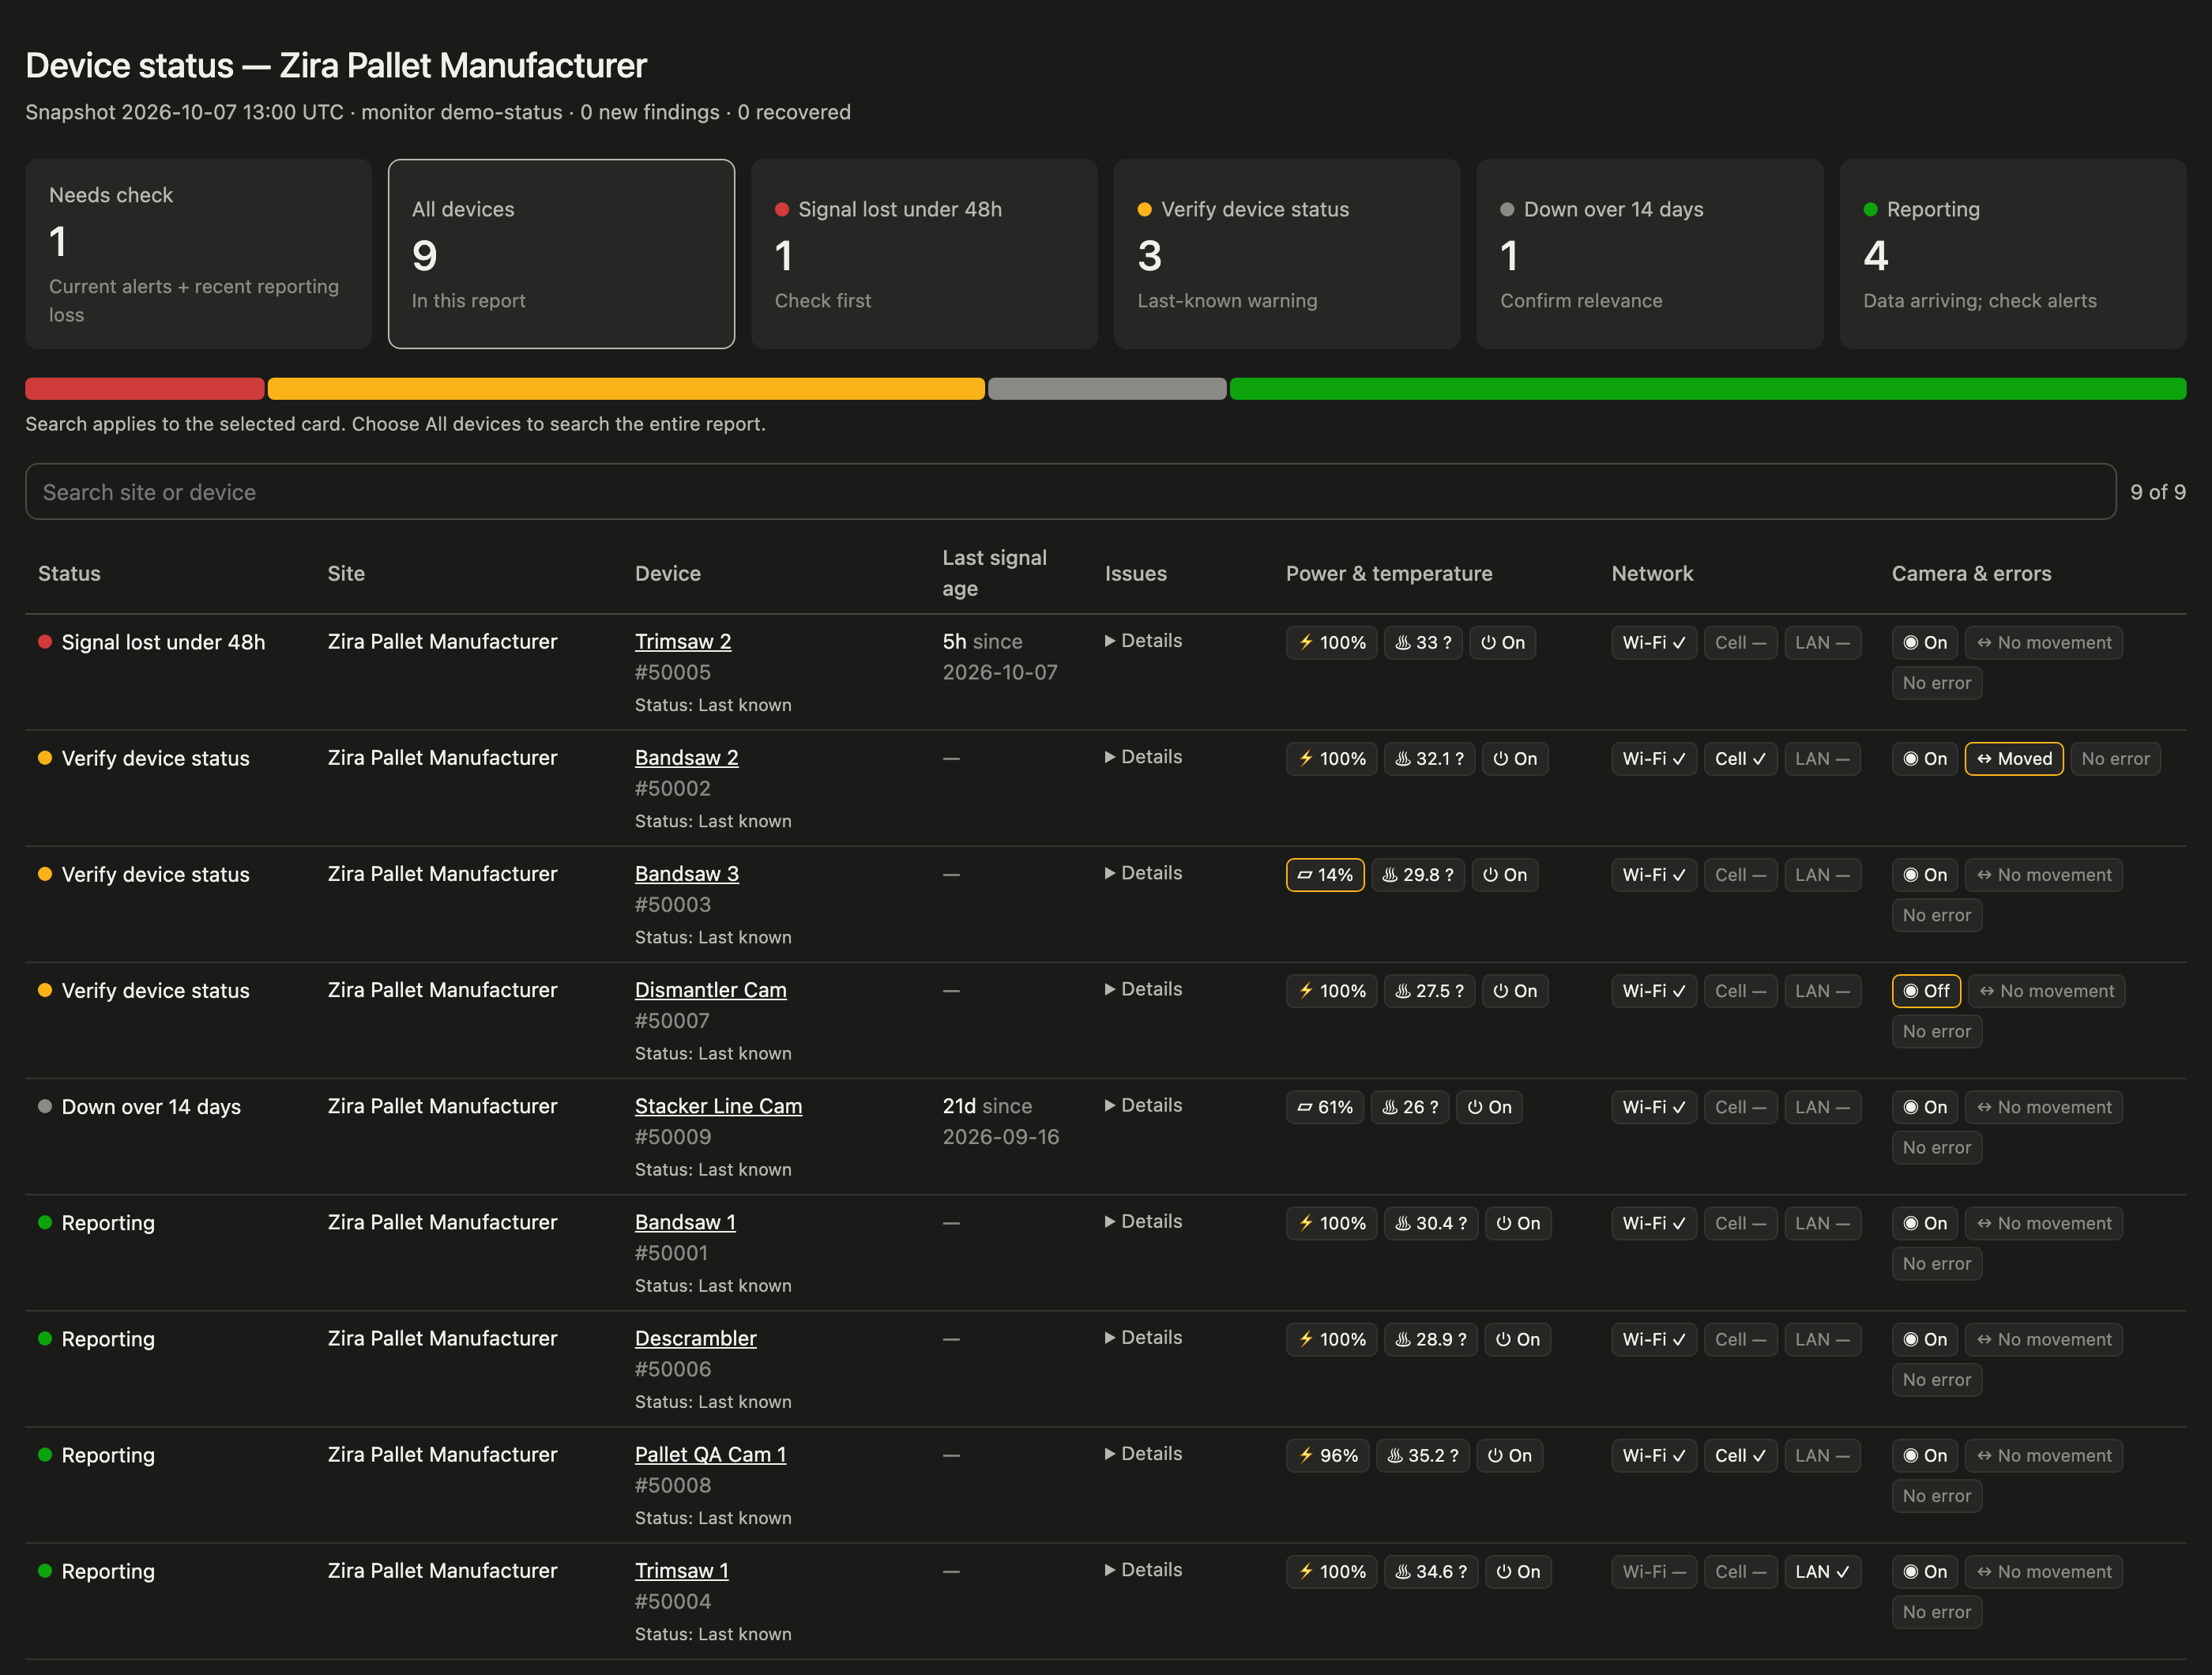Click the 33 temperature chip for Trimsaw 2
Viewport: 2212px width, 1675px height.
pyautogui.click(x=1422, y=643)
